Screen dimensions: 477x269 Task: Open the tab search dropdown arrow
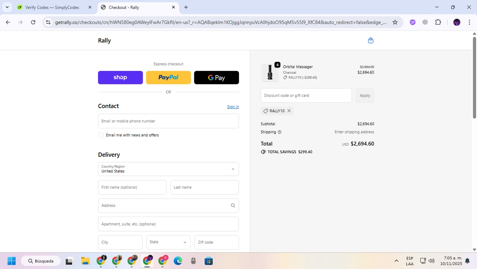[x=7, y=7]
